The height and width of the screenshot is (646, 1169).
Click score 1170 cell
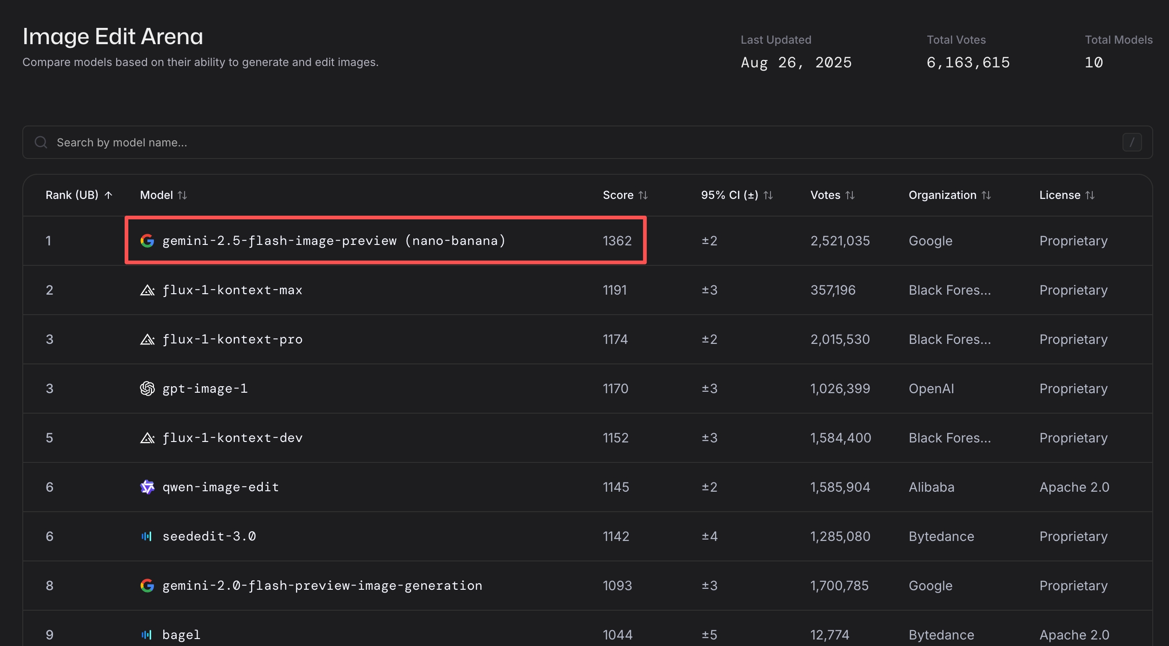coord(616,389)
